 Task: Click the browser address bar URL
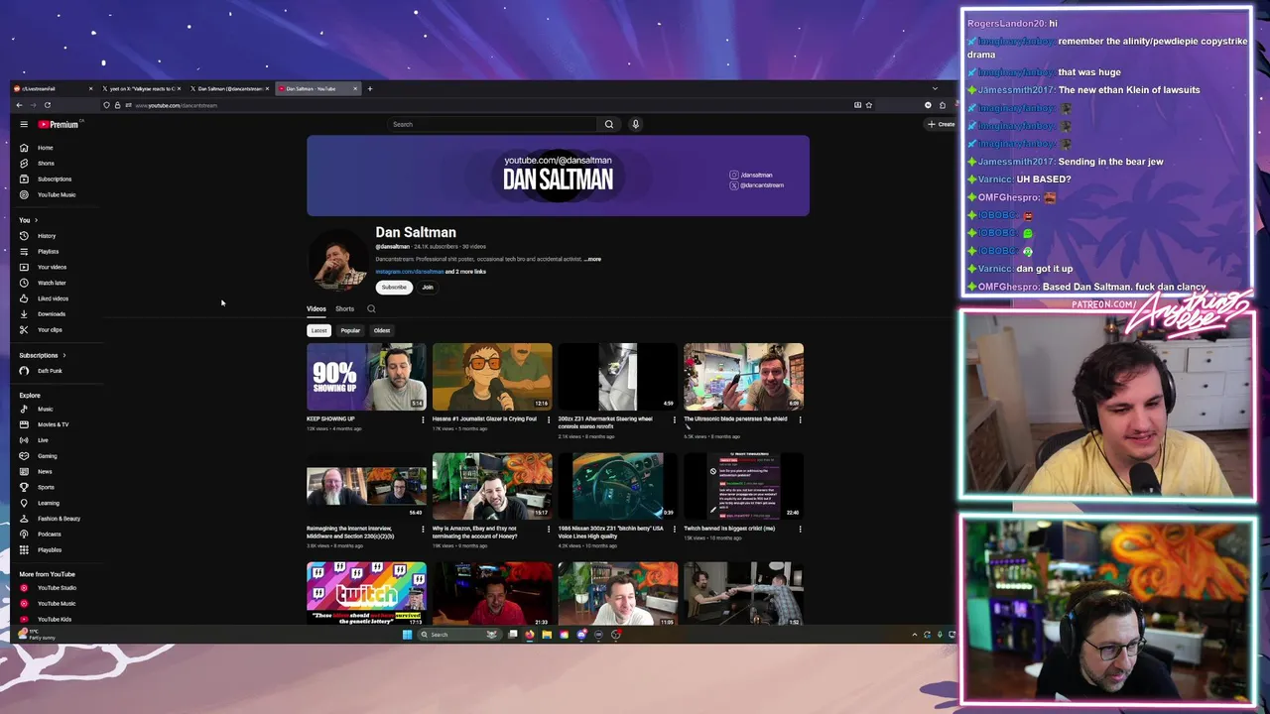176,105
